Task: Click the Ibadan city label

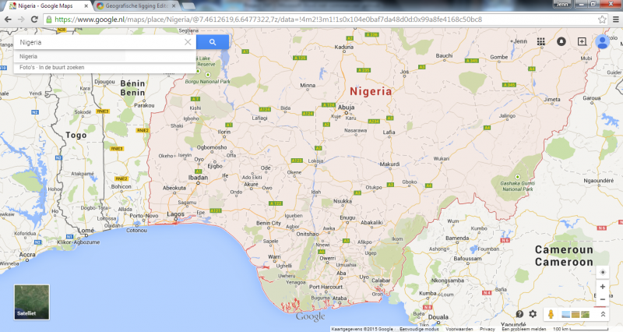Action: coord(198,178)
